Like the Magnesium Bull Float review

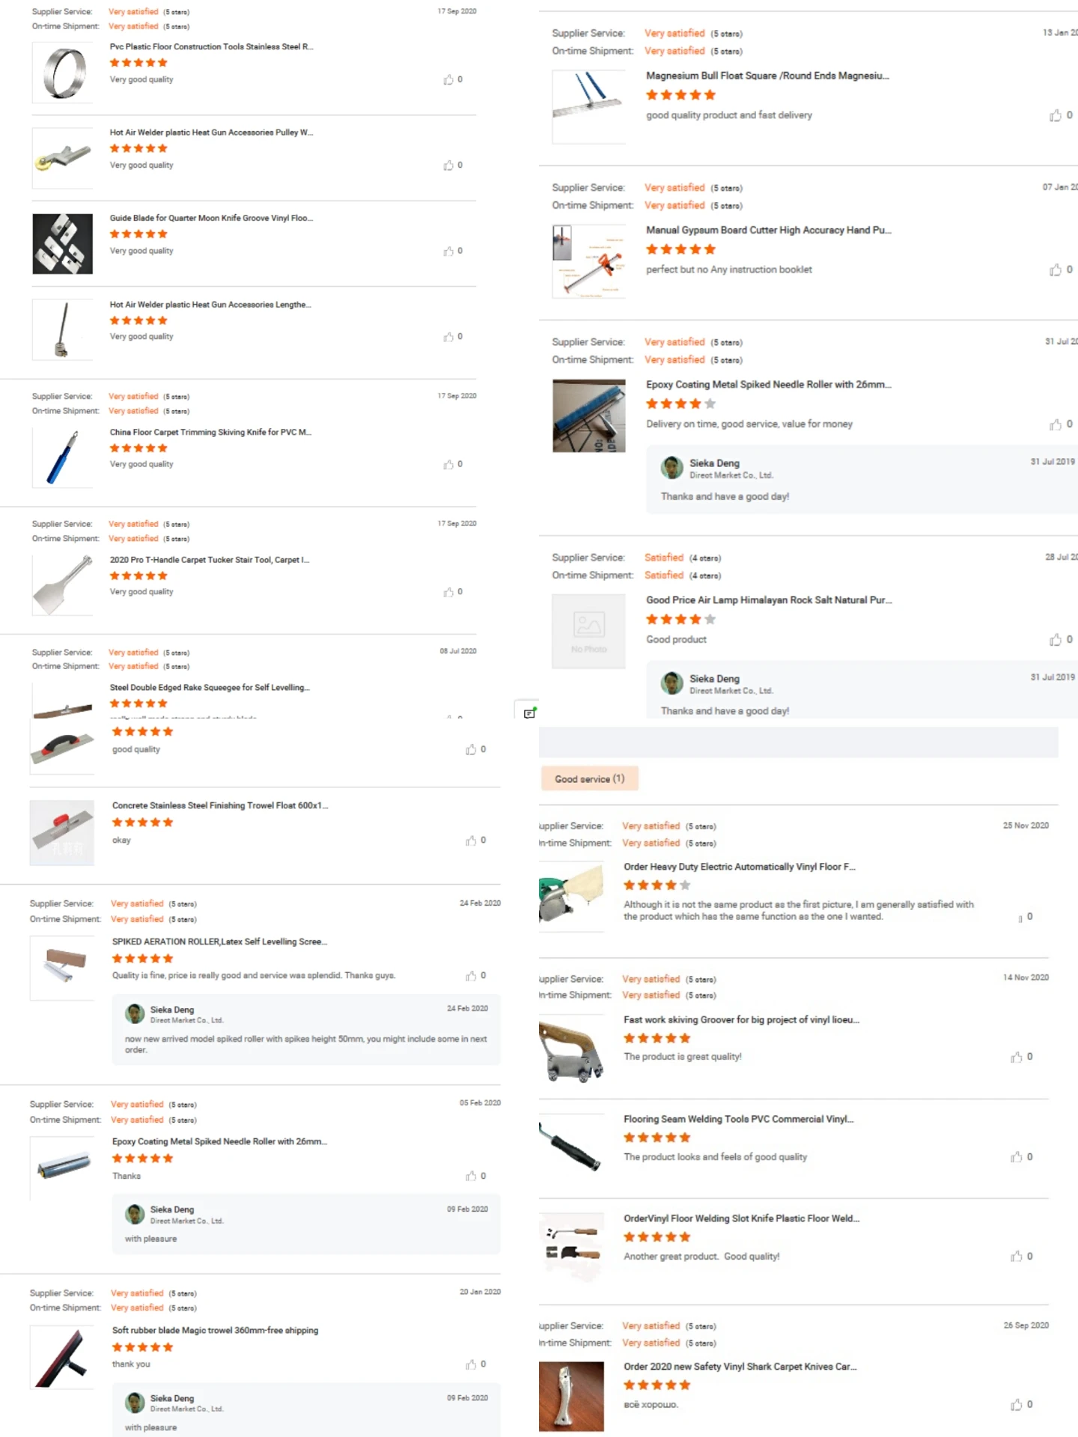[x=1056, y=115]
